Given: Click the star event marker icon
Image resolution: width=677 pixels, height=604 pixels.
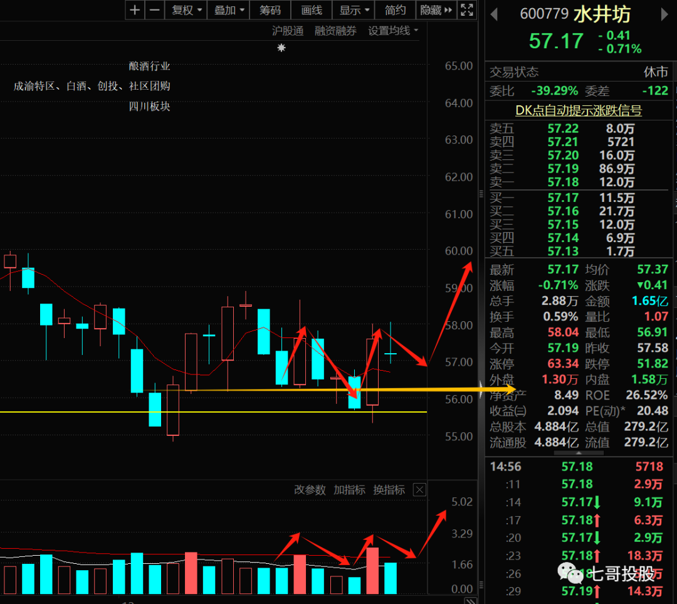Looking at the screenshot, I should [281, 48].
